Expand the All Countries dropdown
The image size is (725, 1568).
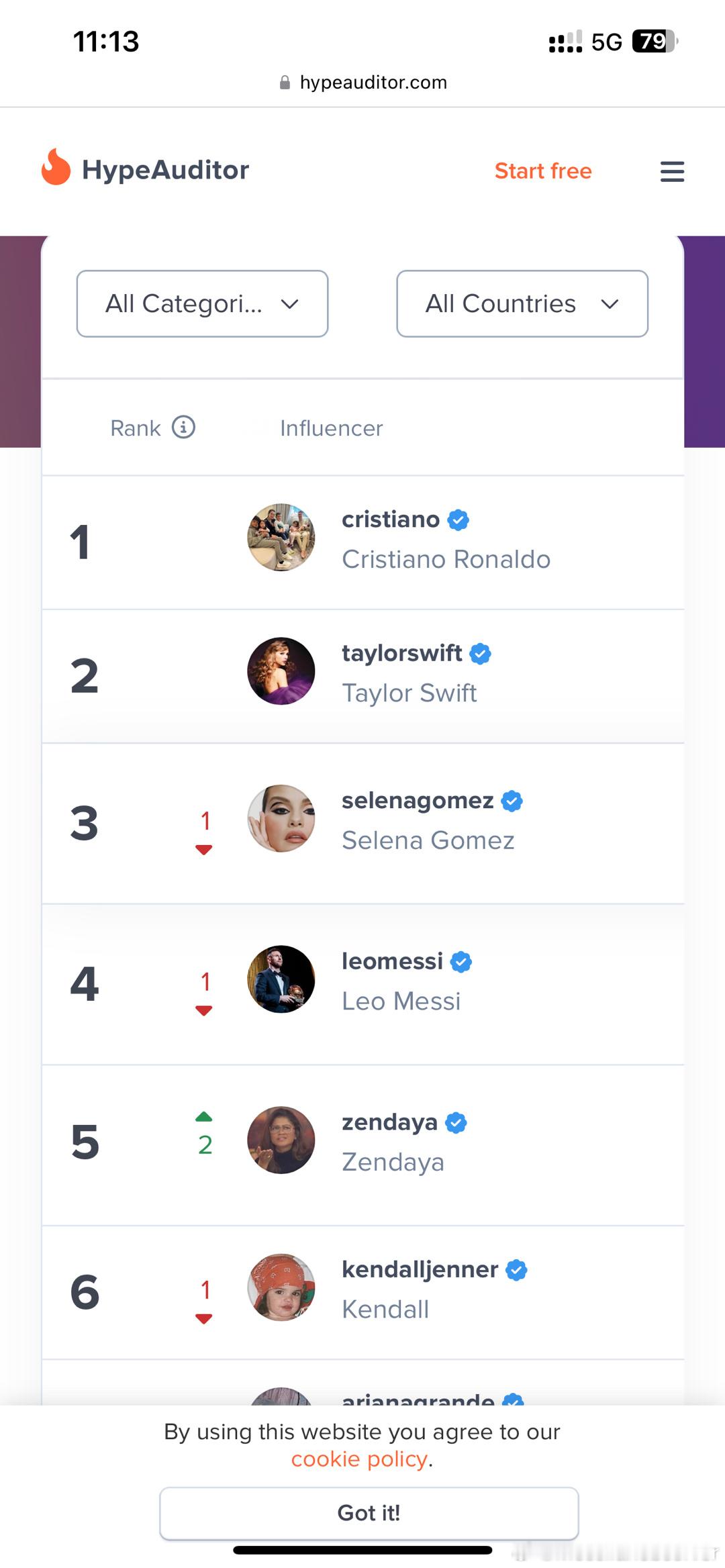pyautogui.click(x=522, y=303)
